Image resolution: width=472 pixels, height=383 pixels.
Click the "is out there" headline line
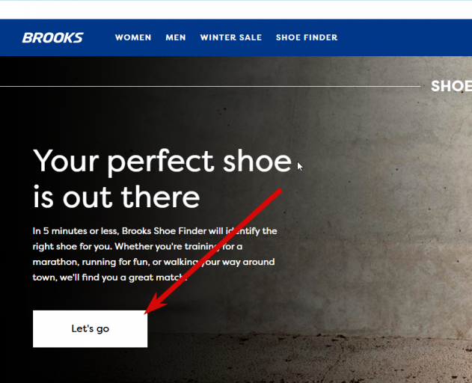click(x=116, y=197)
